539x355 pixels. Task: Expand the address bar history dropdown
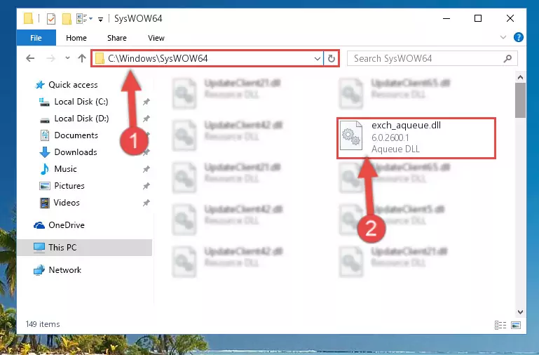click(318, 58)
